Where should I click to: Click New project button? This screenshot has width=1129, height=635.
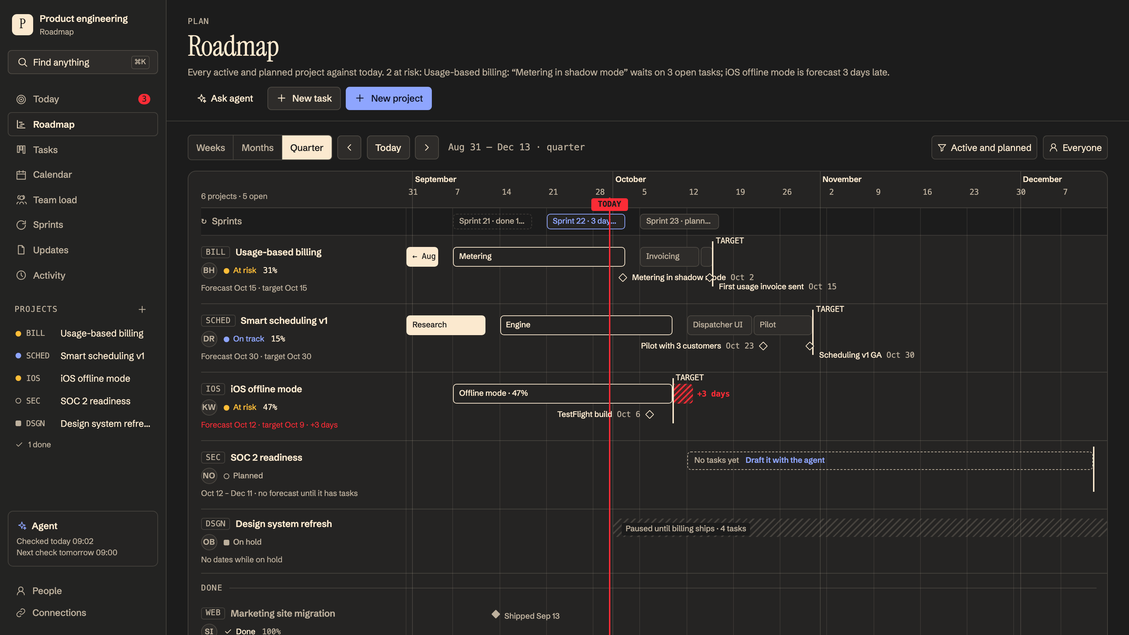coord(389,98)
